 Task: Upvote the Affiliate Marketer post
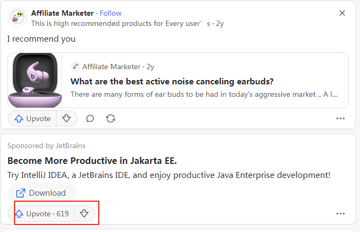click(x=32, y=118)
